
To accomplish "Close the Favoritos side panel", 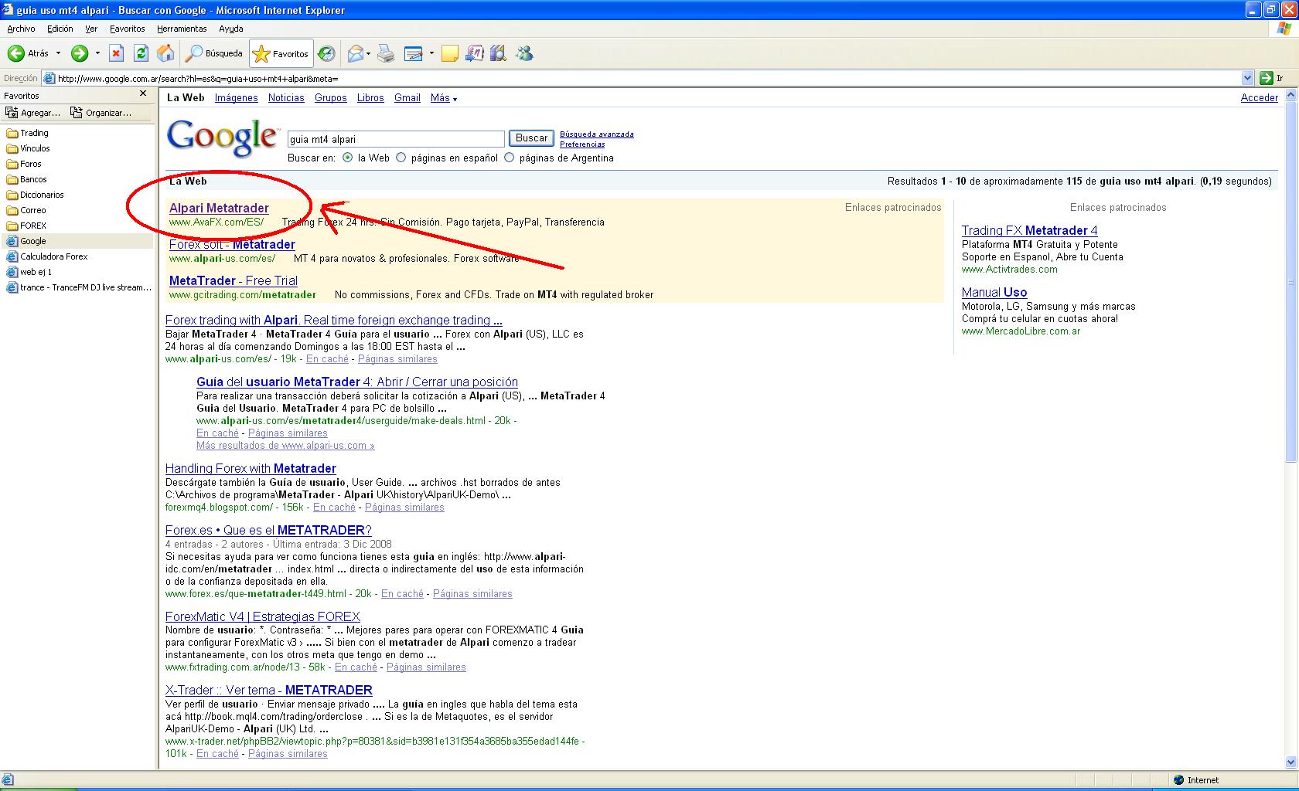I will [143, 93].
